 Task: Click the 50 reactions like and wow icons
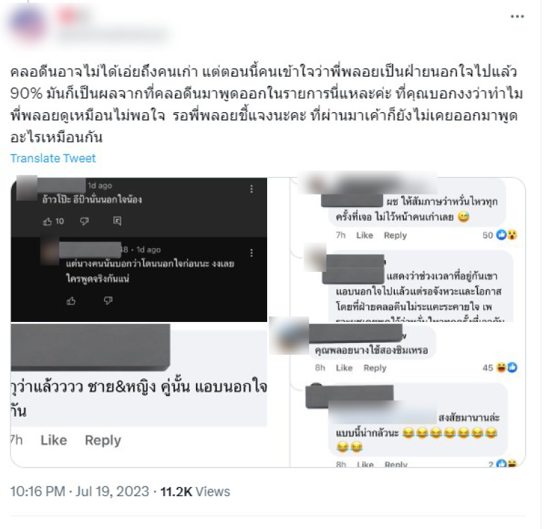pyautogui.click(x=507, y=235)
